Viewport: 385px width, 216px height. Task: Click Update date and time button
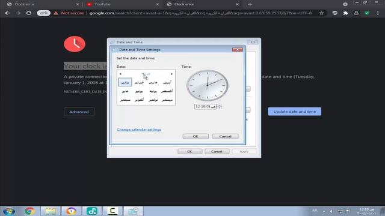click(x=295, y=112)
